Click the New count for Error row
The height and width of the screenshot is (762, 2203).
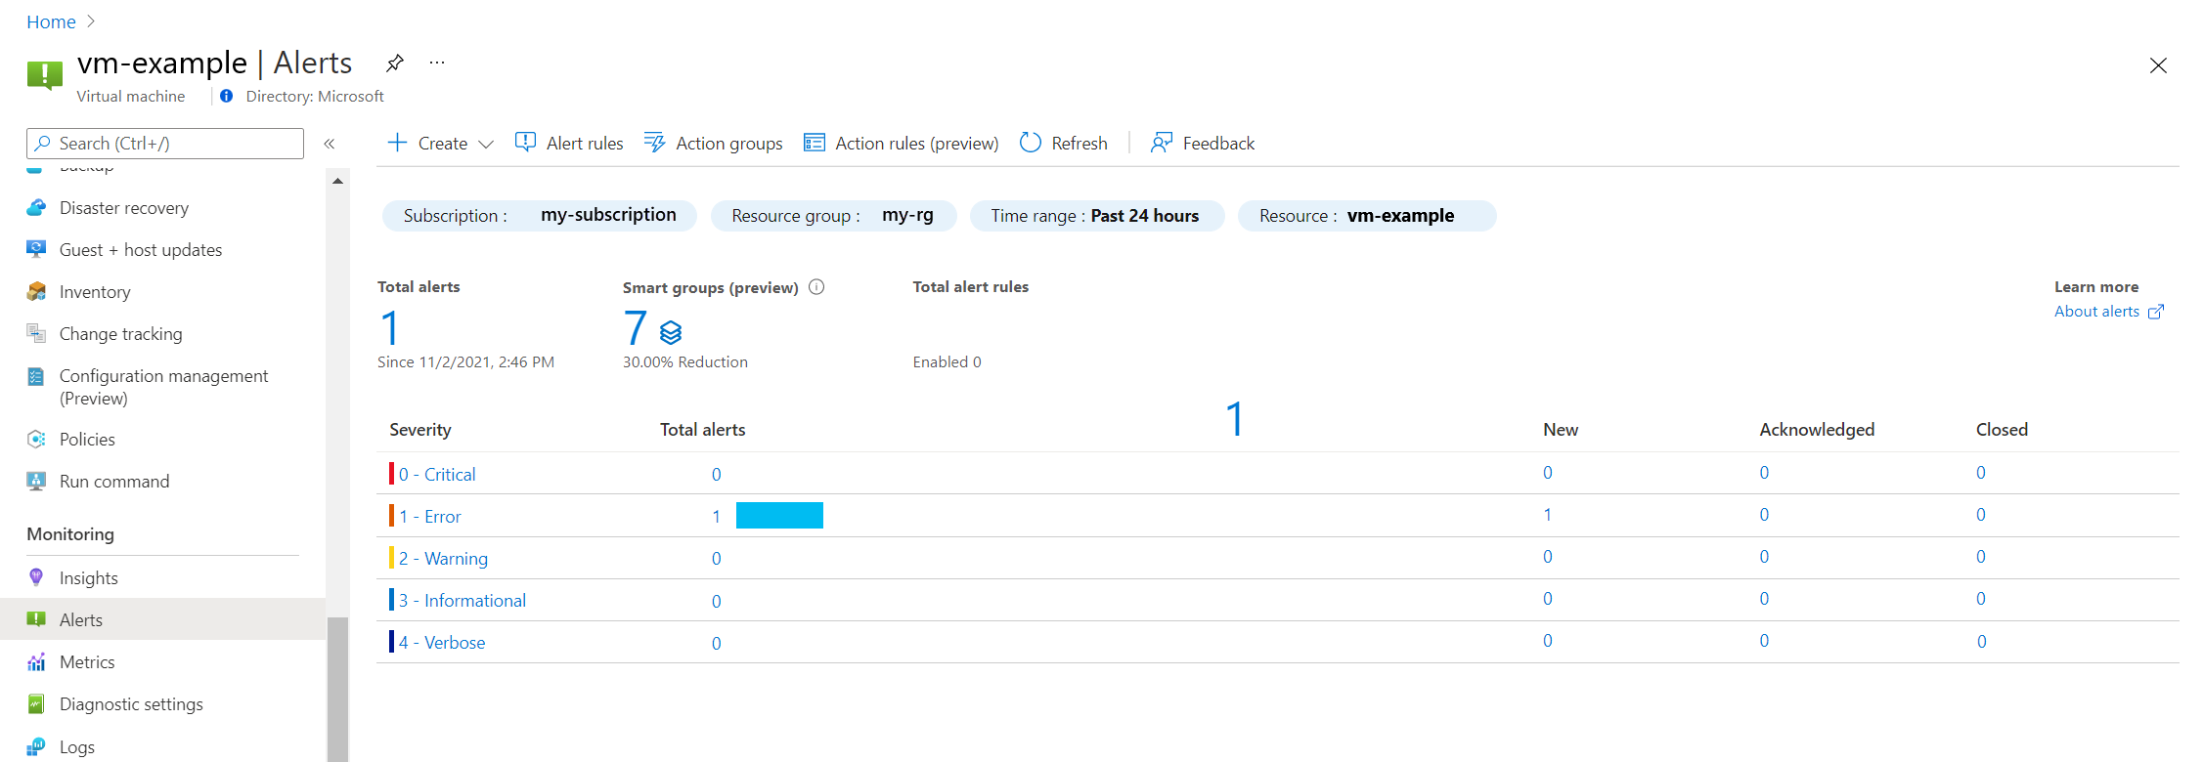click(x=1548, y=515)
